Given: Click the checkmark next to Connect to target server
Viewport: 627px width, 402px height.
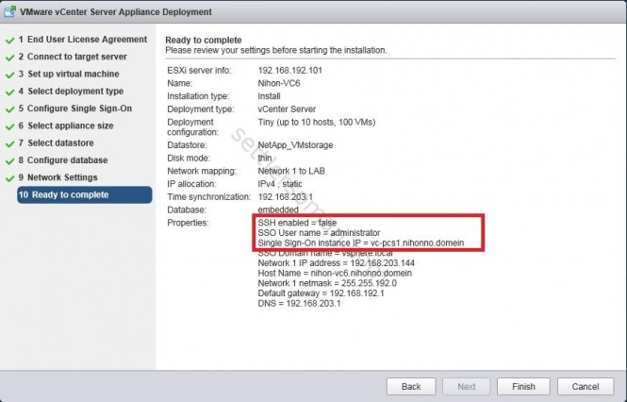Looking at the screenshot, I should tap(8, 58).
